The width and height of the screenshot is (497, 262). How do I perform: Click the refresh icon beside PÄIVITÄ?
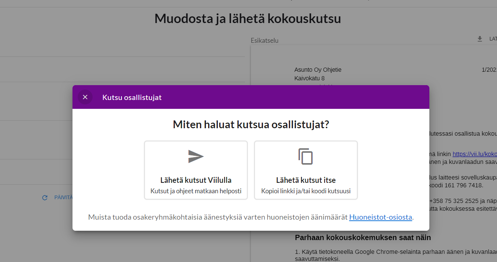[x=45, y=198]
